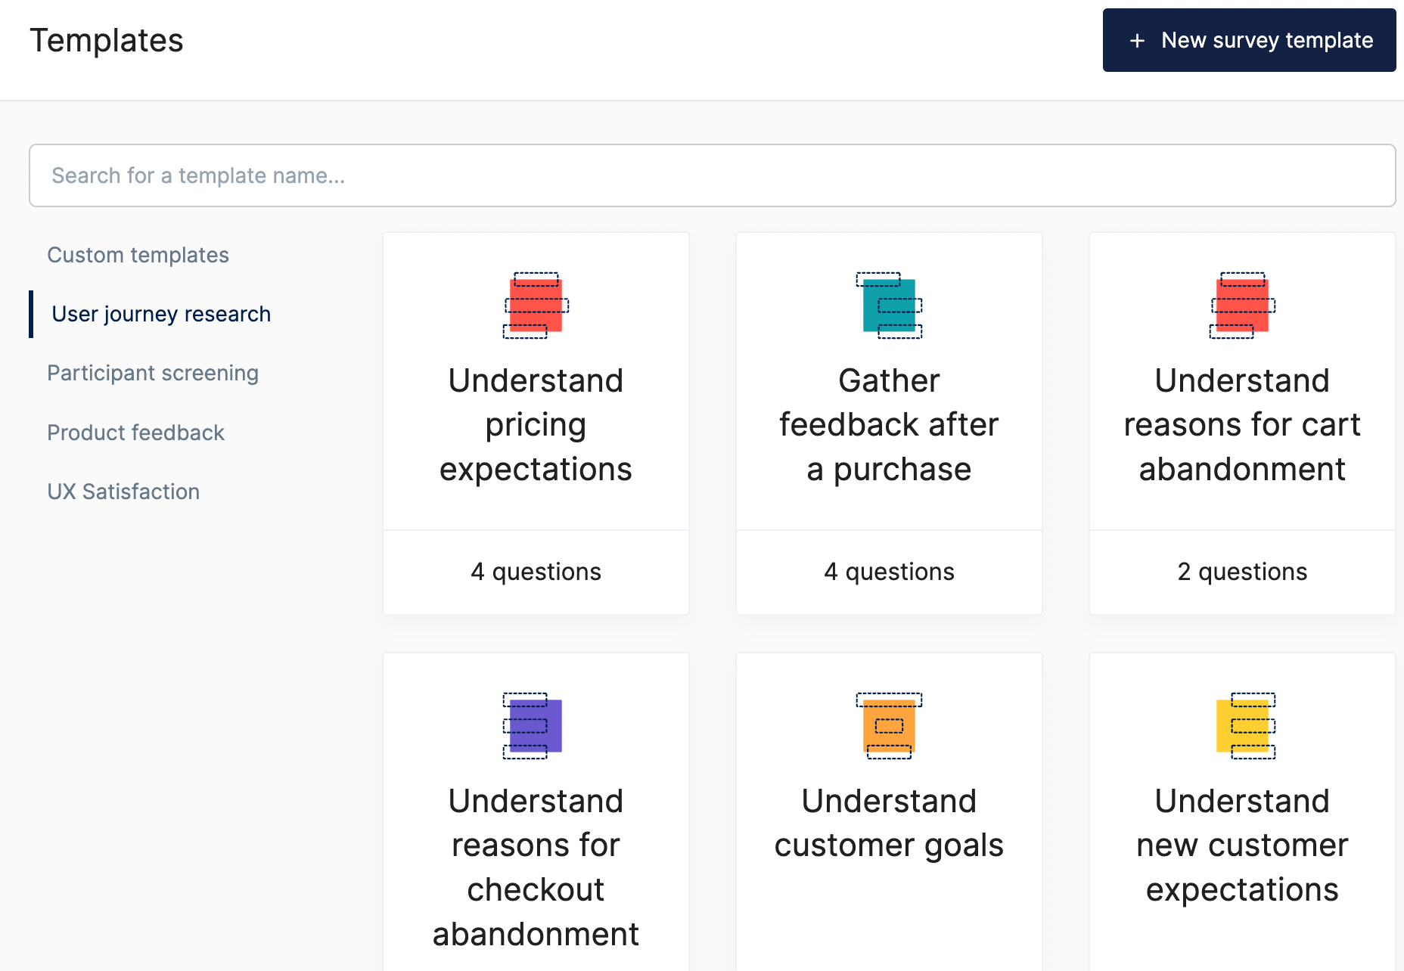This screenshot has height=971, width=1404.
Task: Focus the template name search field
Action: coord(712,175)
